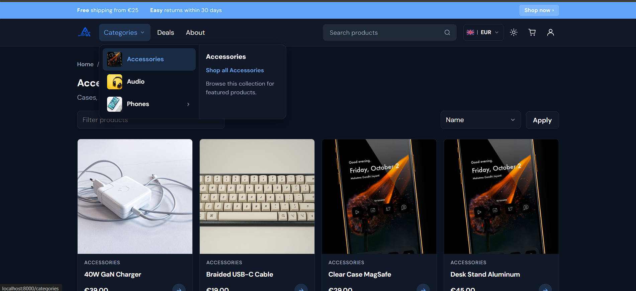Screen dimensions: 636x291
Task: Open the EUR currency selector
Action: pos(483,32)
